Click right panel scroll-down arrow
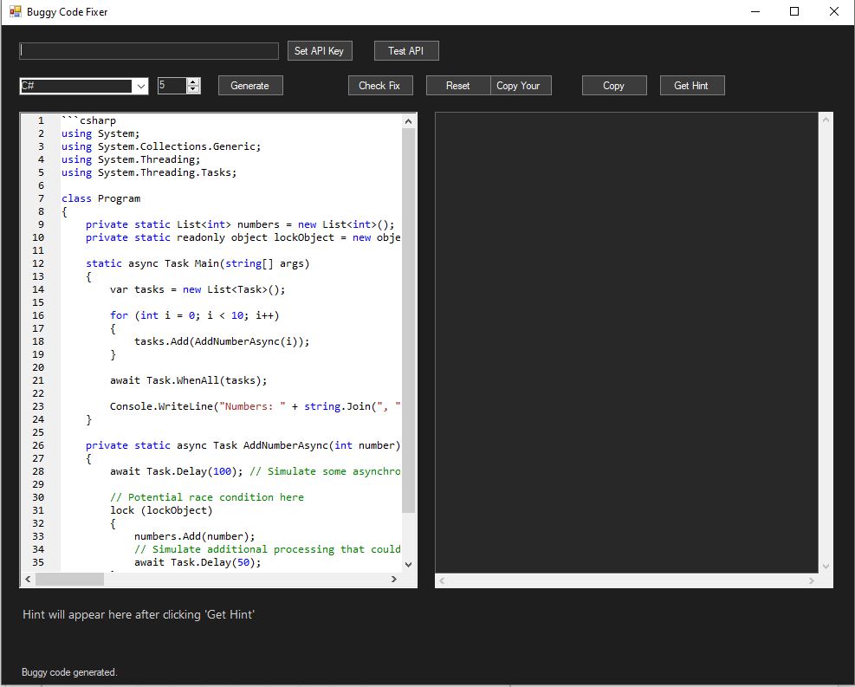Image resolution: width=855 pixels, height=687 pixels. tap(826, 566)
